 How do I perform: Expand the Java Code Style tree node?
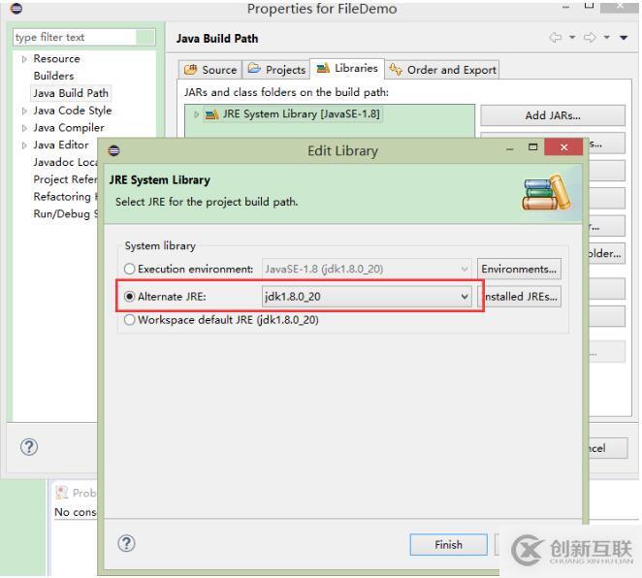[x=24, y=111]
